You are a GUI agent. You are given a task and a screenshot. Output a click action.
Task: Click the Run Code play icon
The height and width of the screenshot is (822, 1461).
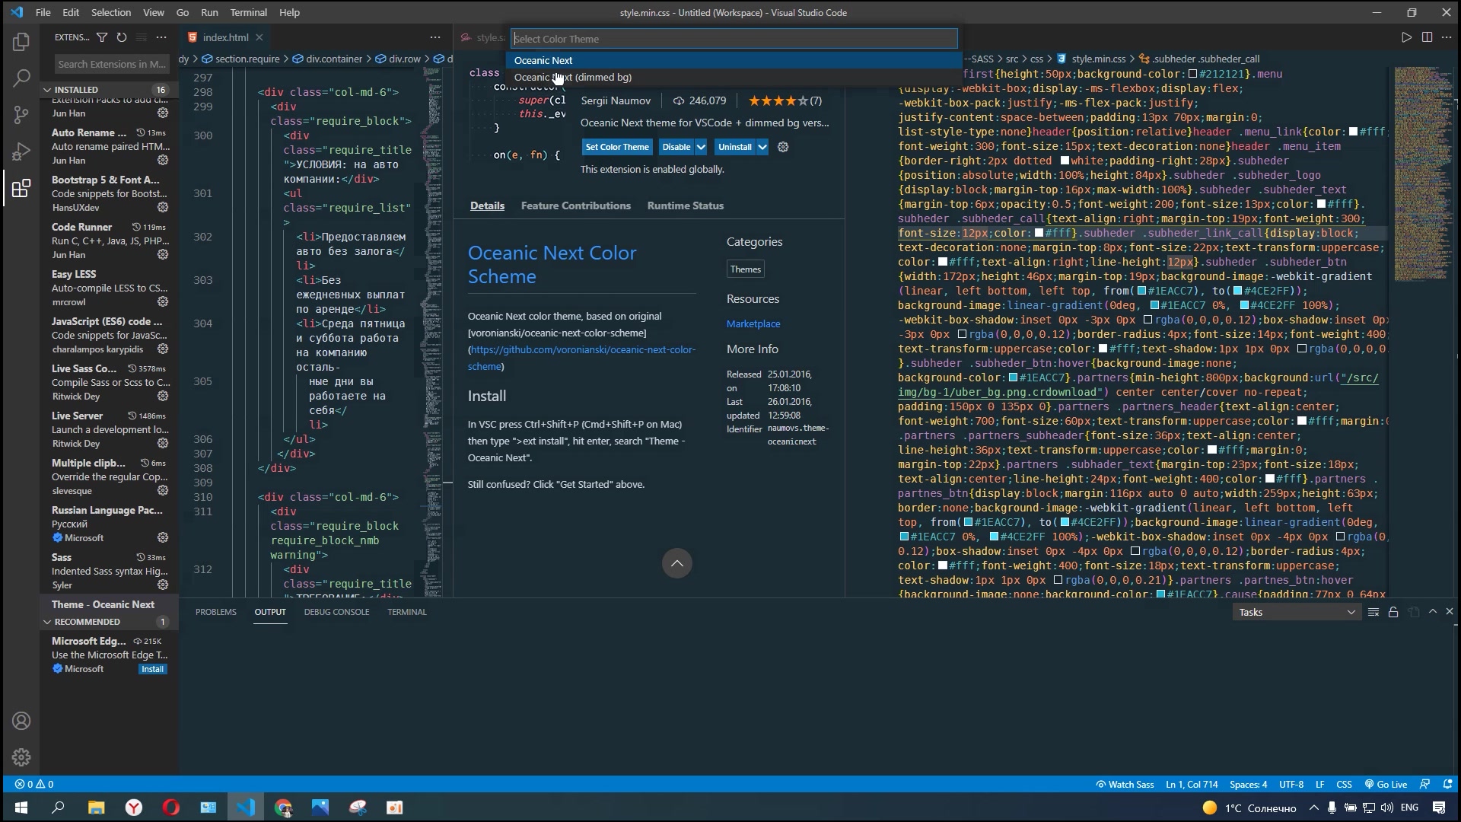(x=1406, y=37)
